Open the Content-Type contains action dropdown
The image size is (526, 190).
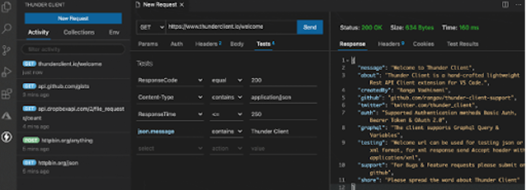pyautogui.click(x=226, y=97)
